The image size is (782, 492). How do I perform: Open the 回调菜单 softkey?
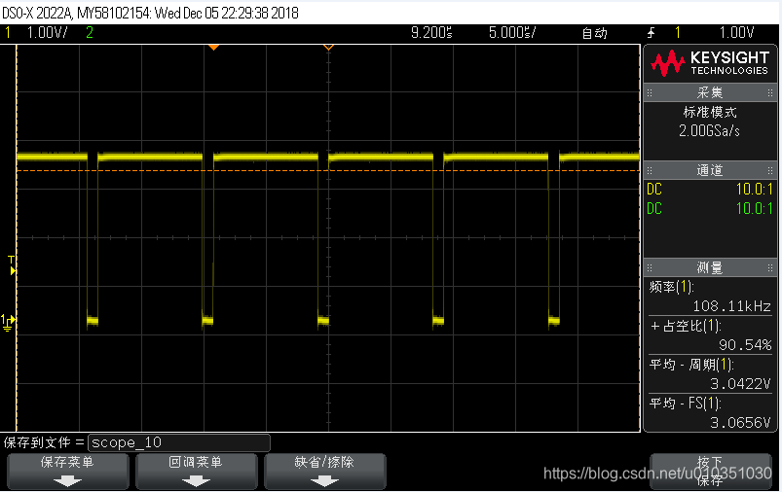click(x=196, y=471)
